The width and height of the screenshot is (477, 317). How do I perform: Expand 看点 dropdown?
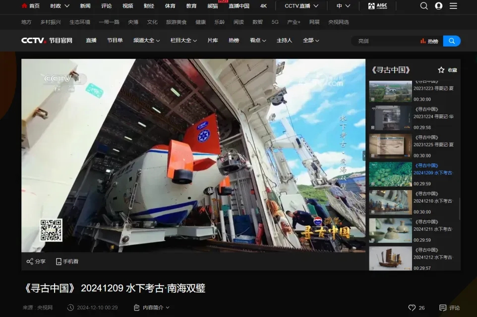(258, 41)
